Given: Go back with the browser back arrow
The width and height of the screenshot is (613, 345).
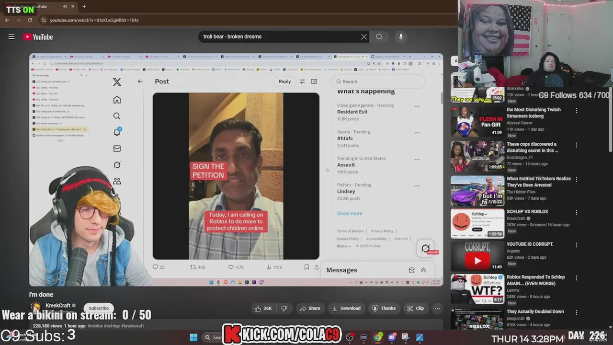Looking at the screenshot, I should click(7, 20).
